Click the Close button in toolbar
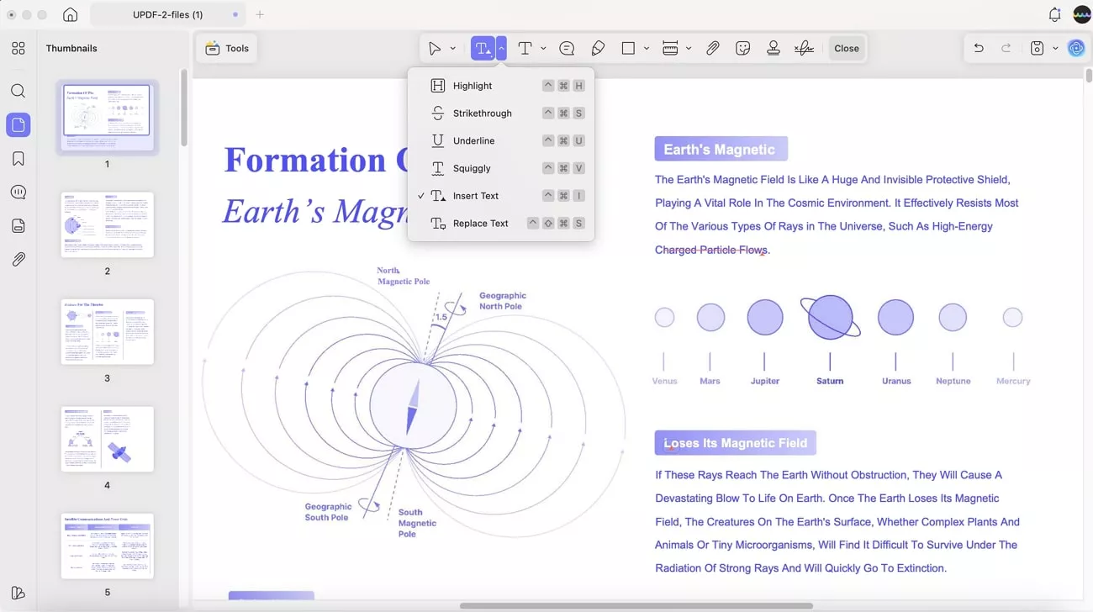This screenshot has width=1093, height=612. click(846, 49)
